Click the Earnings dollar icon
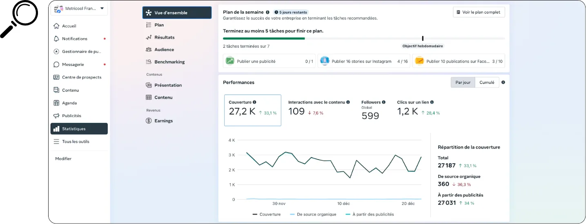 (x=149, y=121)
